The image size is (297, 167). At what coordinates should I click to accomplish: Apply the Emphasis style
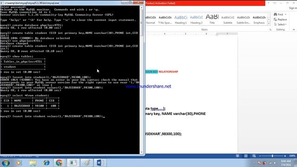coord(259,19)
